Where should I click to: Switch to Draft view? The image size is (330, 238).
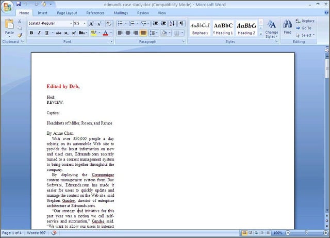268,233
